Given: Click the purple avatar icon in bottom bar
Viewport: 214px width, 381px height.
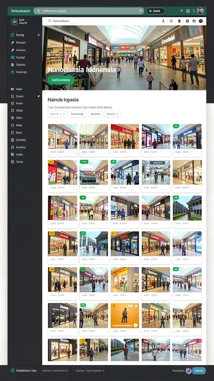Looking at the screenshot, I should pos(188,371).
